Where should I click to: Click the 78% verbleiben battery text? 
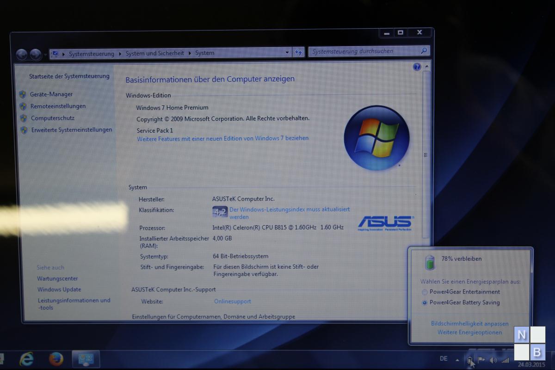point(462,259)
